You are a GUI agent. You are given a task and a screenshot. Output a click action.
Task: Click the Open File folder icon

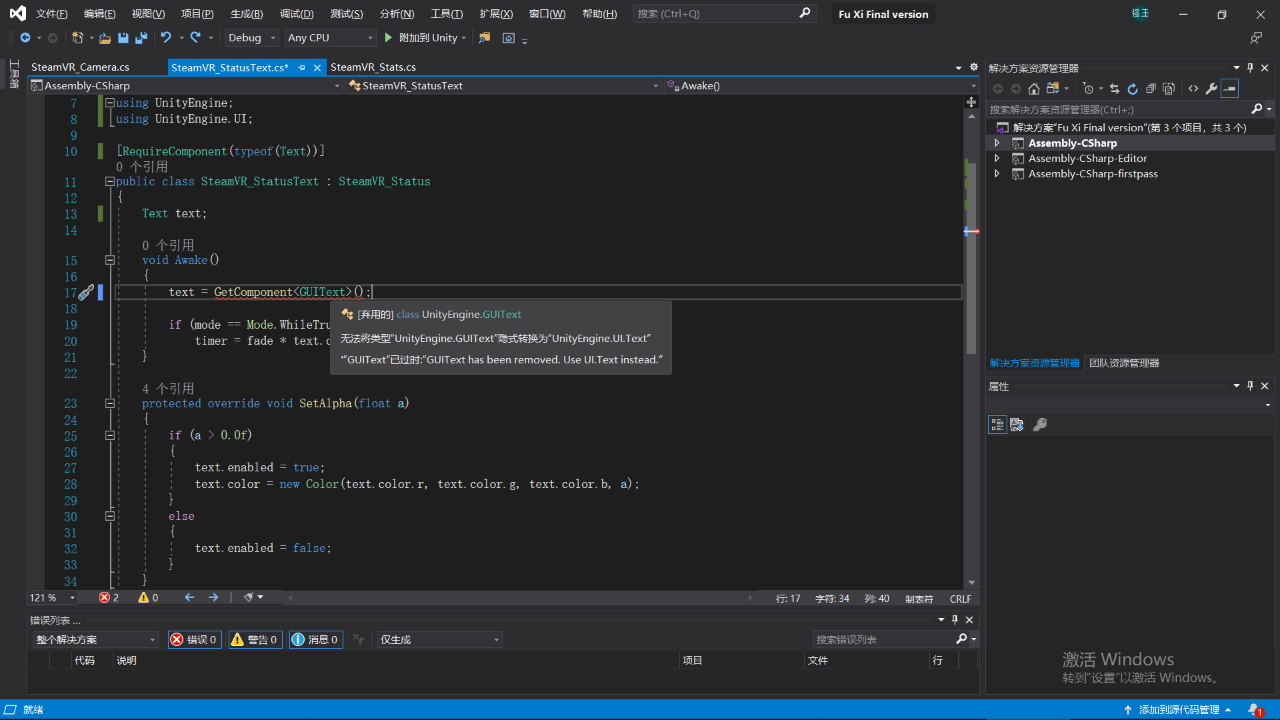[x=105, y=38]
